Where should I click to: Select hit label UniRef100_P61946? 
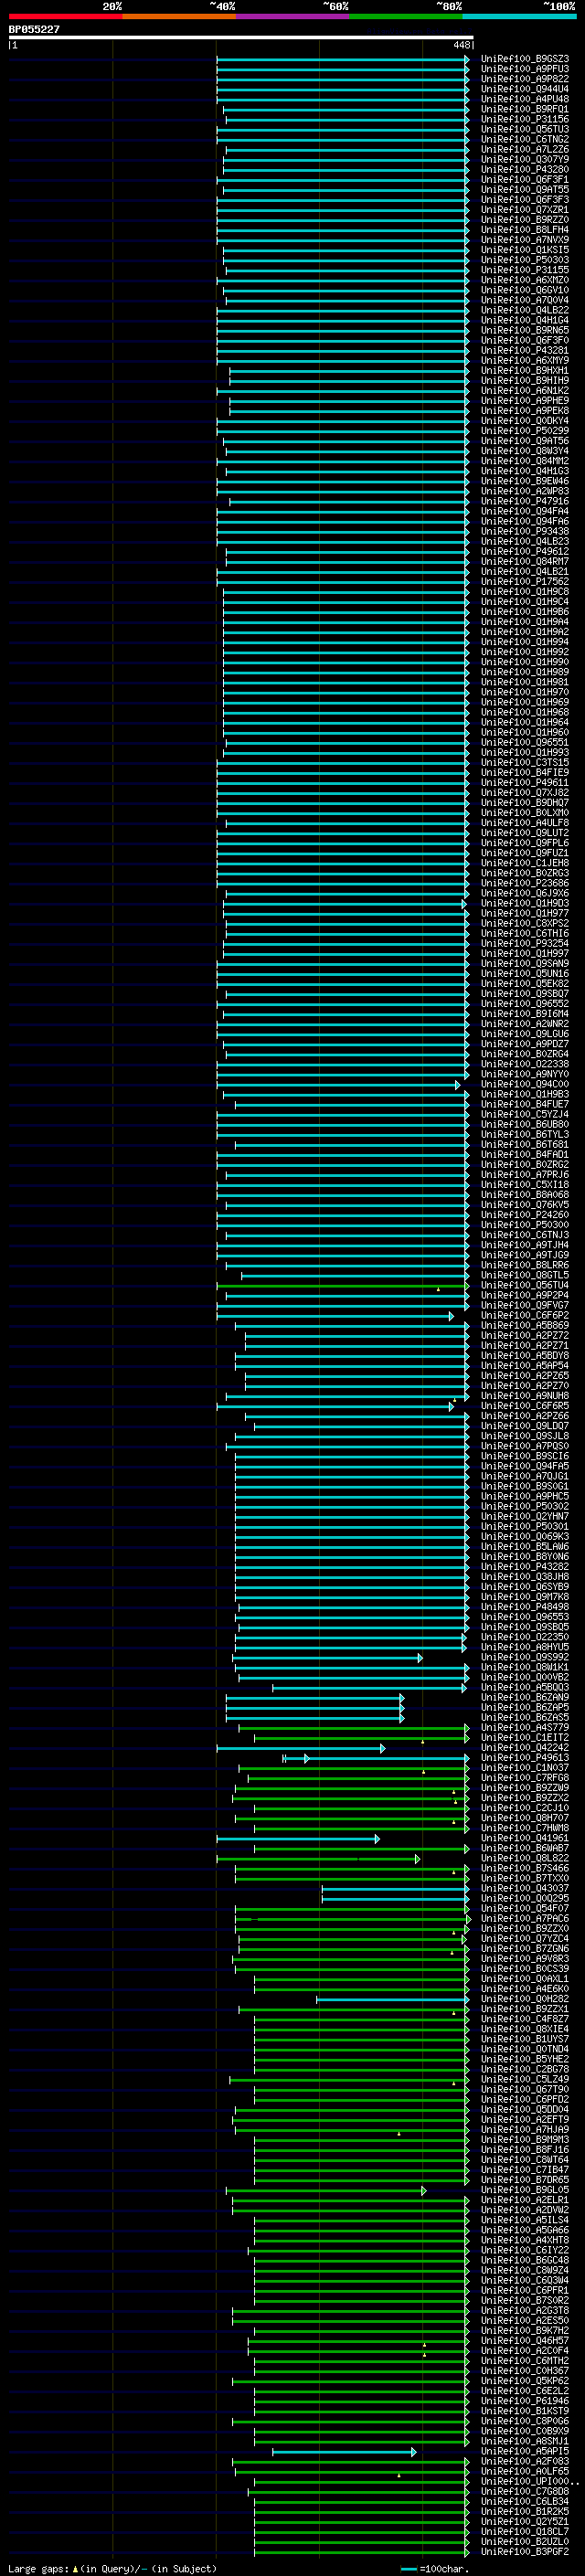tap(524, 2401)
